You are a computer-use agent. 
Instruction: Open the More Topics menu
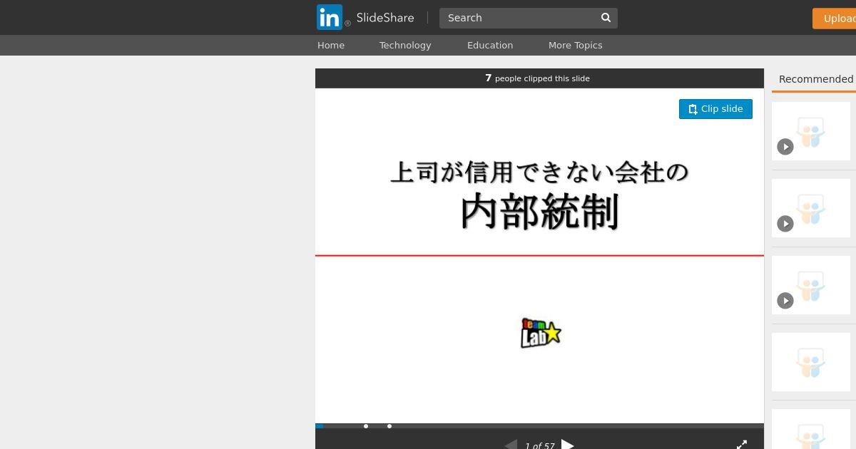[576, 45]
